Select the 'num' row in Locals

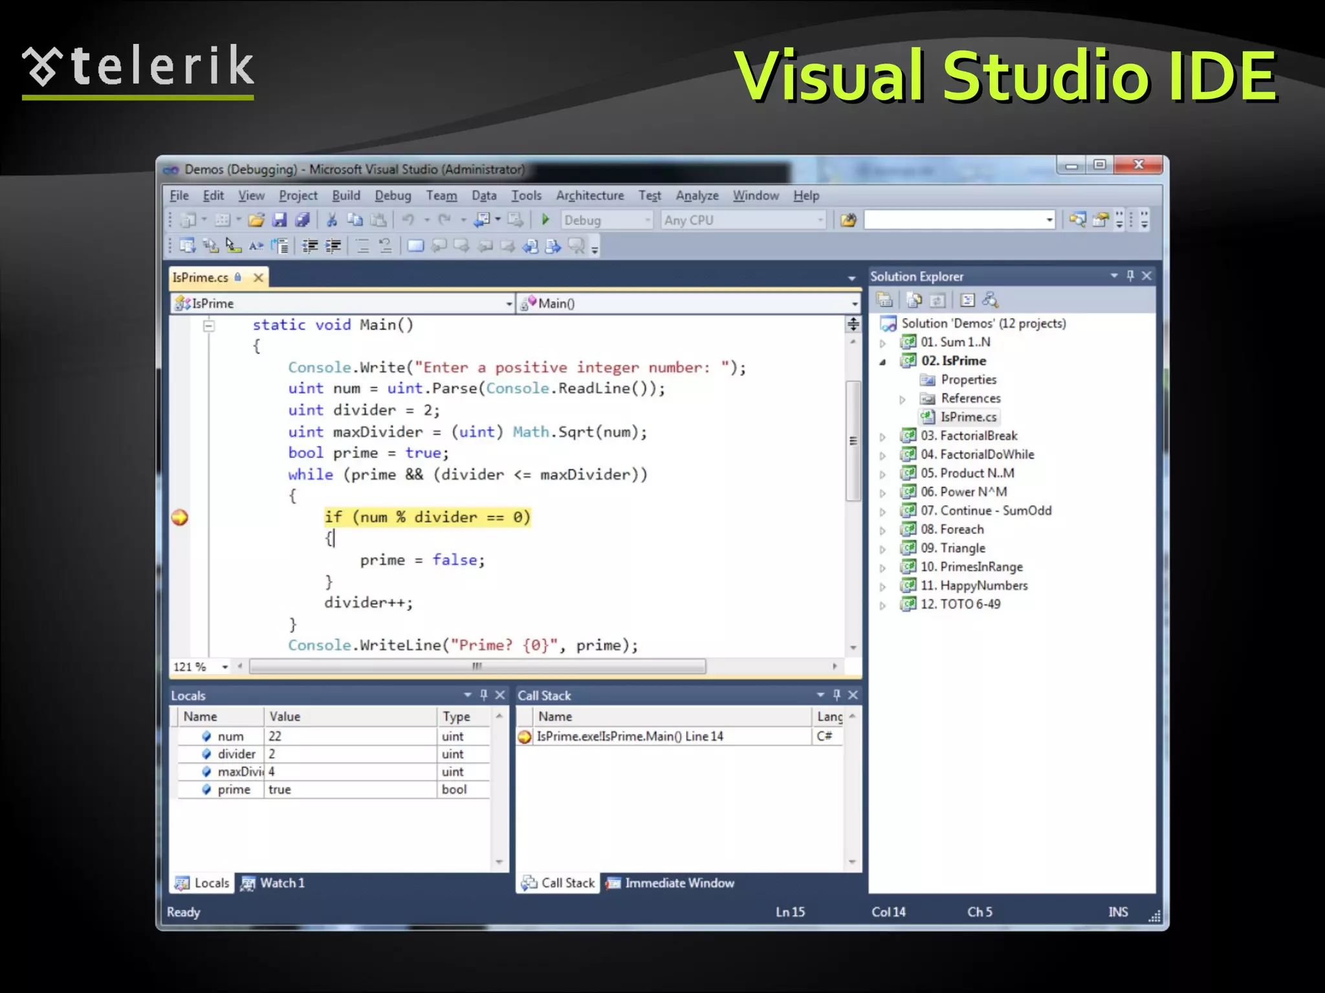click(x=333, y=736)
